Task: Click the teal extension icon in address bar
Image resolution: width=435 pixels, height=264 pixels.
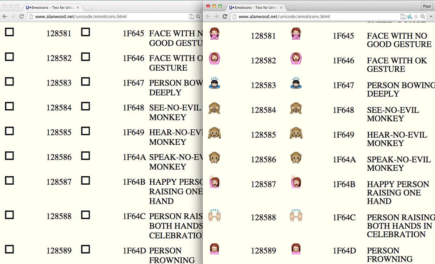Action: 409,17
